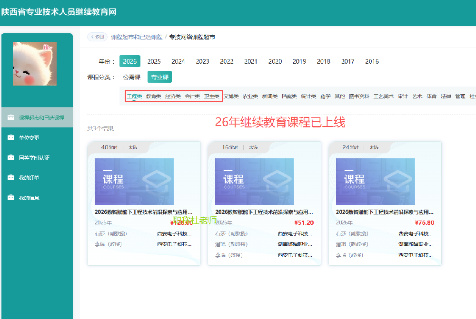Filter courses by 图书资料
This screenshot has width=476, height=319.
point(359,97)
